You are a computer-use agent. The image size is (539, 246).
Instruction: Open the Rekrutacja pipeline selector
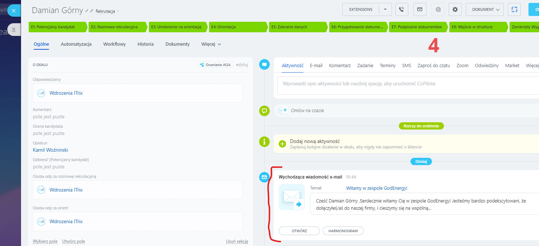pyautogui.click(x=107, y=11)
